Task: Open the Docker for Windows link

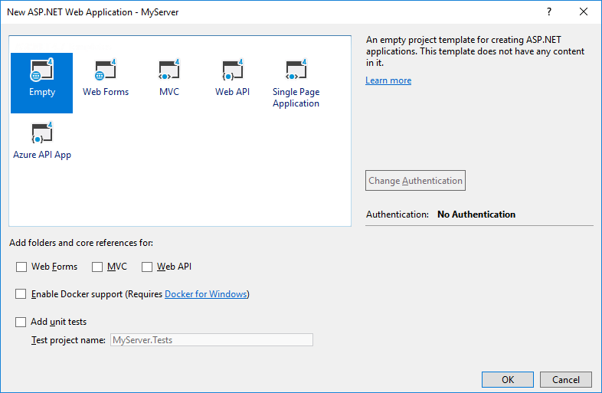Action: tap(206, 294)
